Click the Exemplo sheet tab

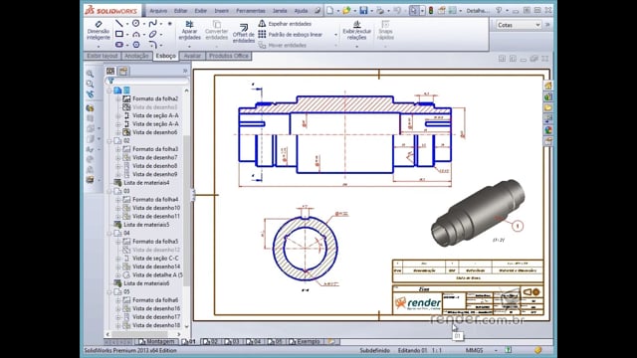306,342
